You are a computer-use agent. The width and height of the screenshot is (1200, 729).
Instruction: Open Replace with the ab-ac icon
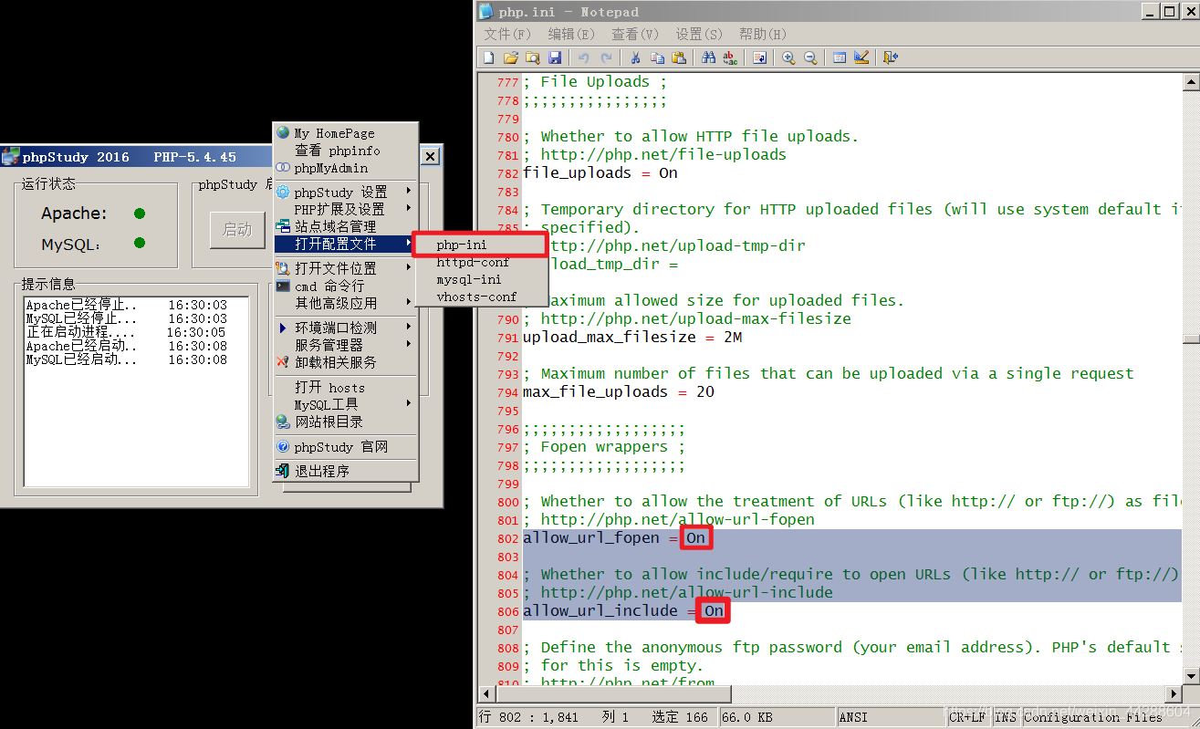(x=730, y=57)
